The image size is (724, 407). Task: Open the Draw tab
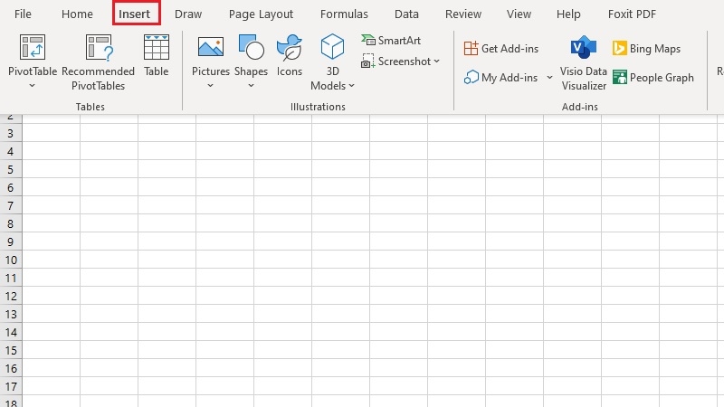pos(188,14)
